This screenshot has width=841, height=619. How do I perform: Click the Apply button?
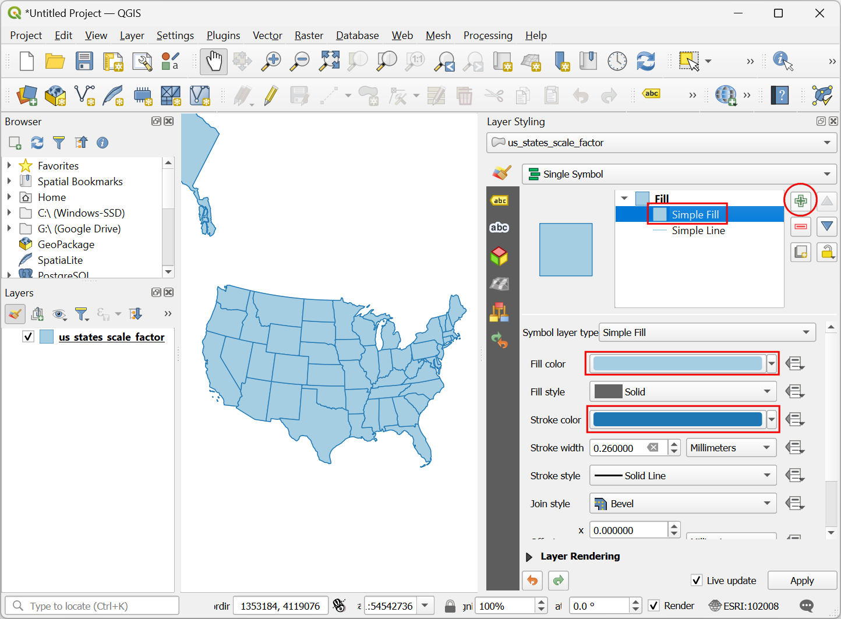tap(802, 581)
